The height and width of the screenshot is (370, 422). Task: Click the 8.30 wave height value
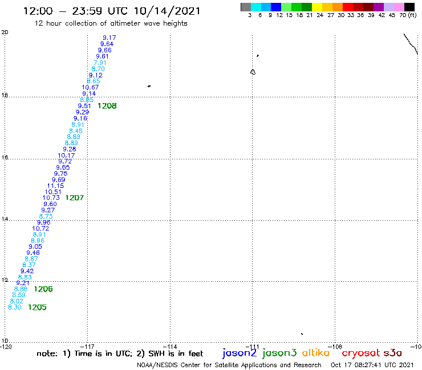(x=14, y=307)
